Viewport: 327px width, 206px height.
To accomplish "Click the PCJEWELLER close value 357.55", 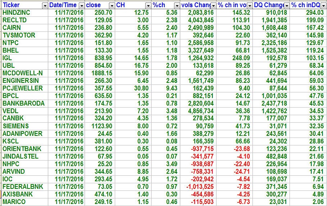I will coord(103,88).
